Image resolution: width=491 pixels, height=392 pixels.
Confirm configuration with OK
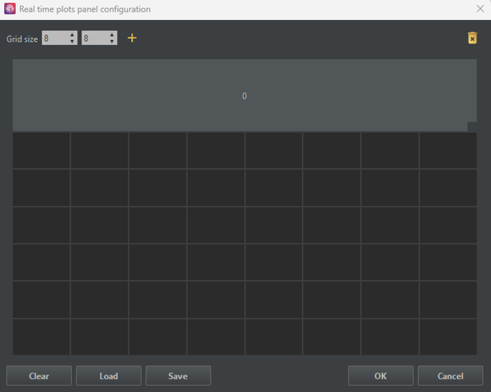(381, 376)
